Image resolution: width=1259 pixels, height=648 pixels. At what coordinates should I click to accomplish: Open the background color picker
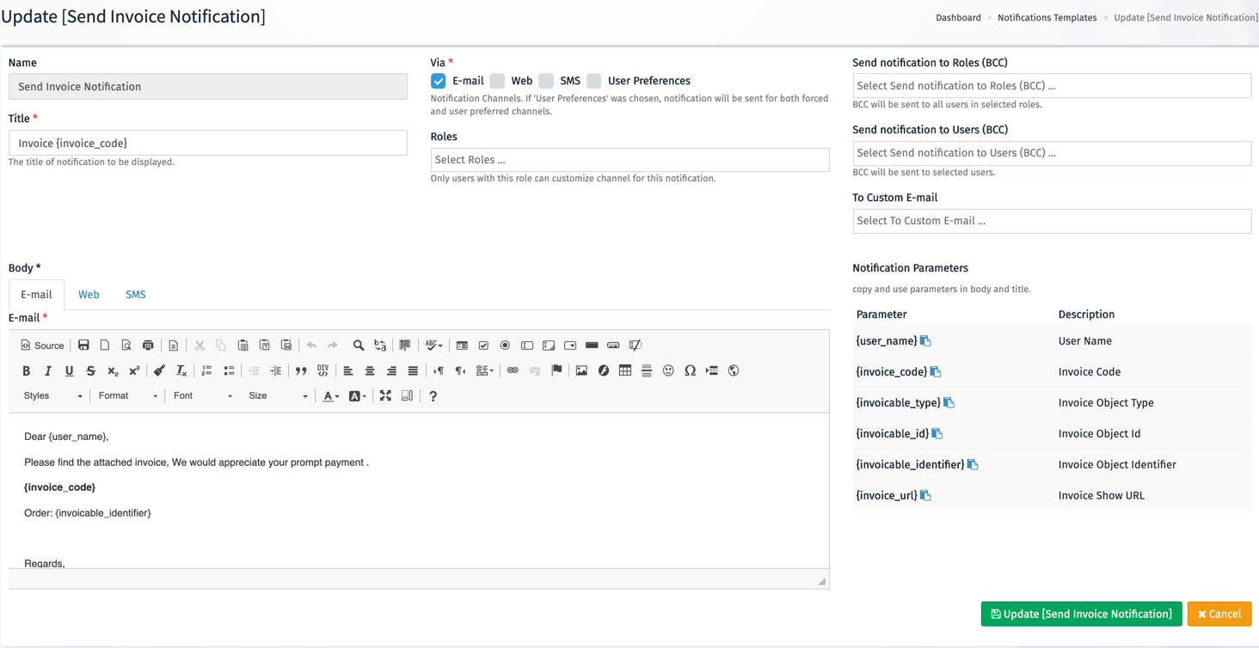click(358, 396)
